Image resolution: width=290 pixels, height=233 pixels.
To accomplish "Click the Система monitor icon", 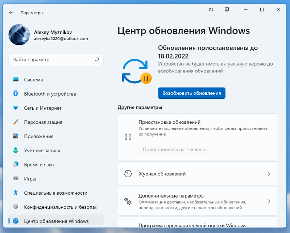I will tap(16, 80).
